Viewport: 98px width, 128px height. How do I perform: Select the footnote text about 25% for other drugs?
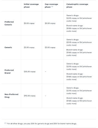point(42,124)
